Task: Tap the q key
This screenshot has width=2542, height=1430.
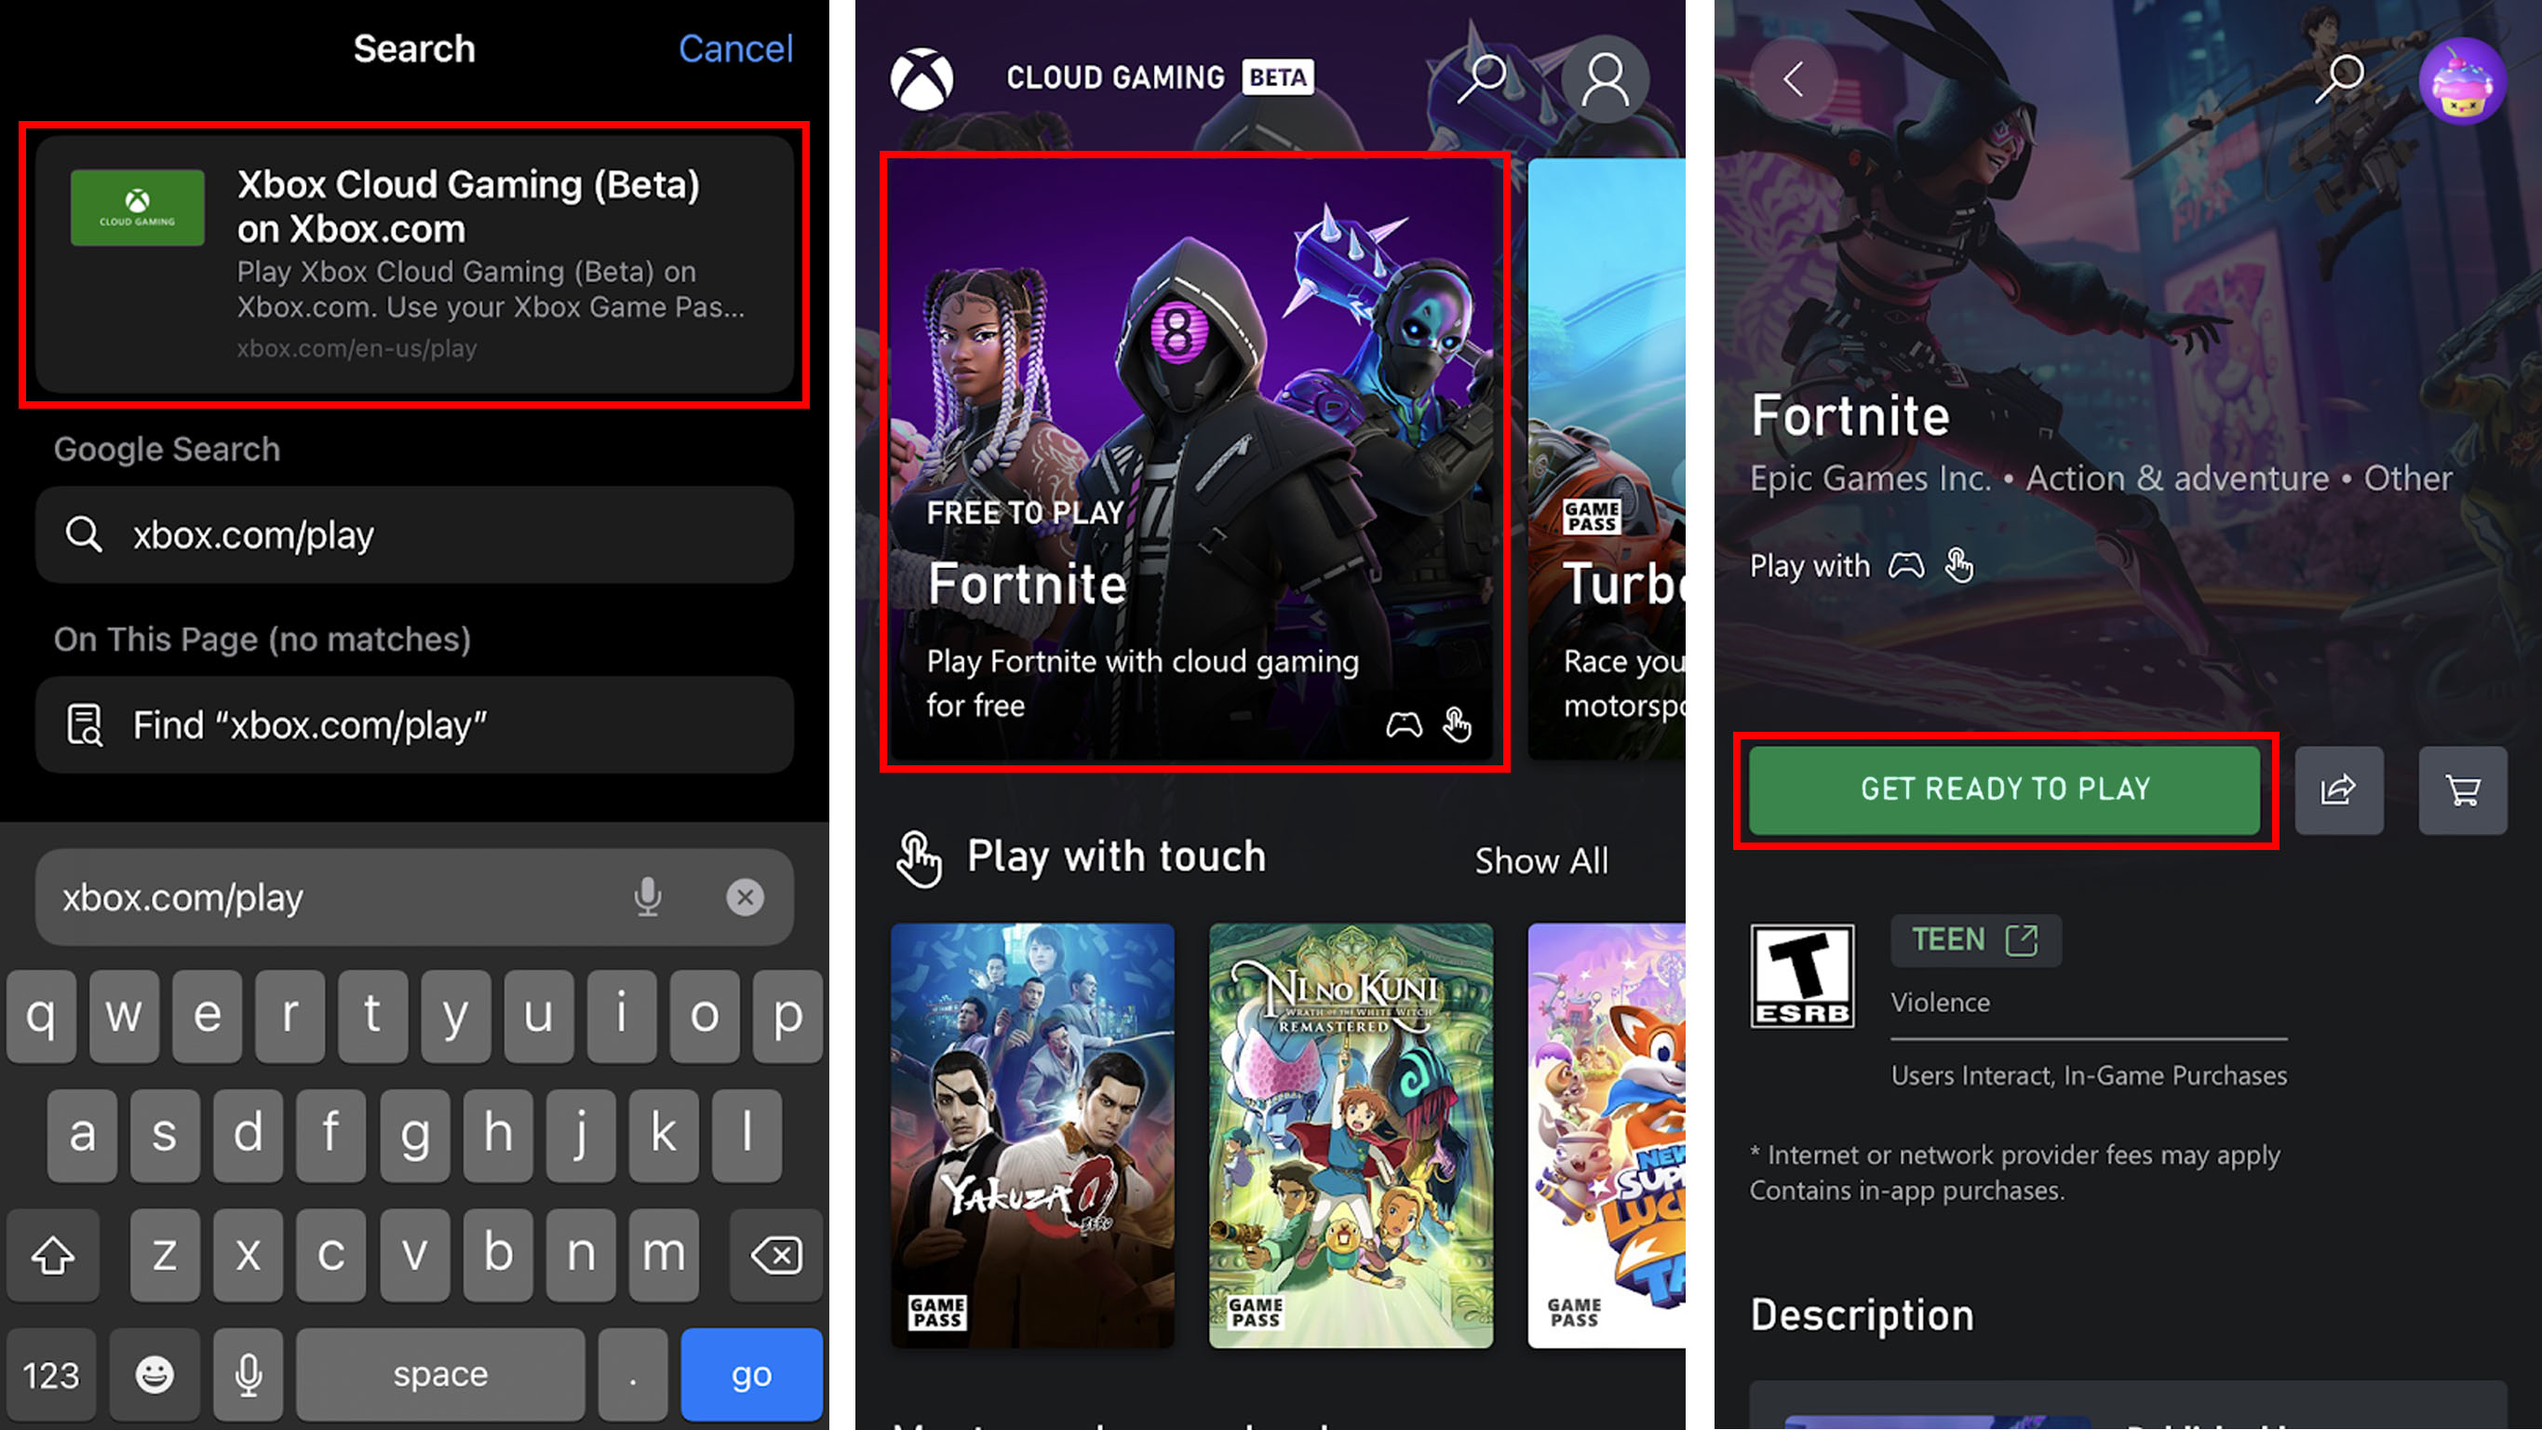Action: coord(42,1016)
